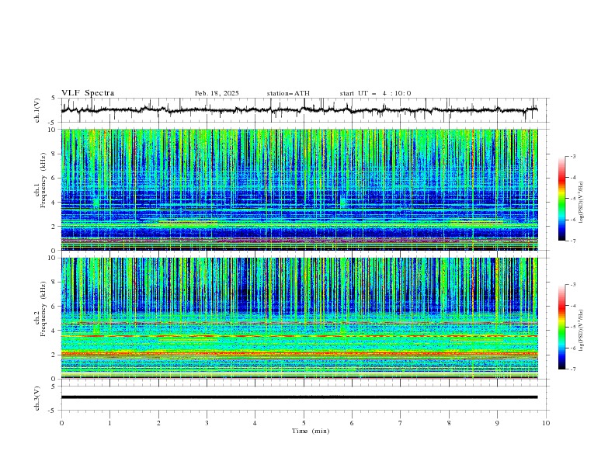This screenshot has width=615, height=475.
Task: Click the "station=ATH" header label
Action: click(x=288, y=93)
